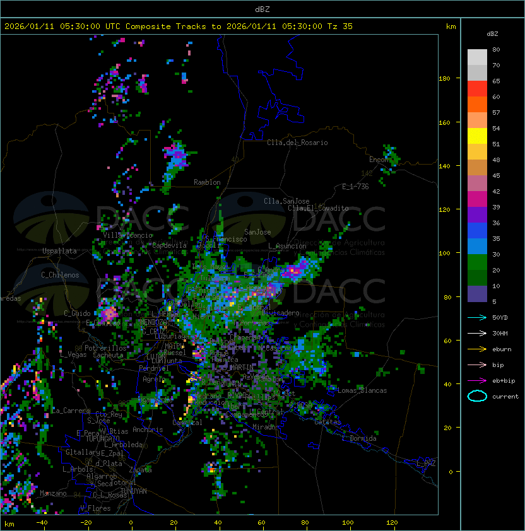
Task: Click the Perdriel place label
Action: 154,368
